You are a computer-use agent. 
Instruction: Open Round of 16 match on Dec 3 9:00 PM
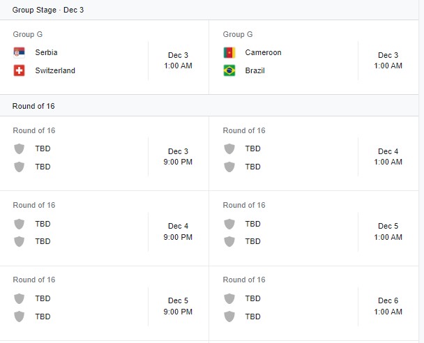tap(178, 157)
